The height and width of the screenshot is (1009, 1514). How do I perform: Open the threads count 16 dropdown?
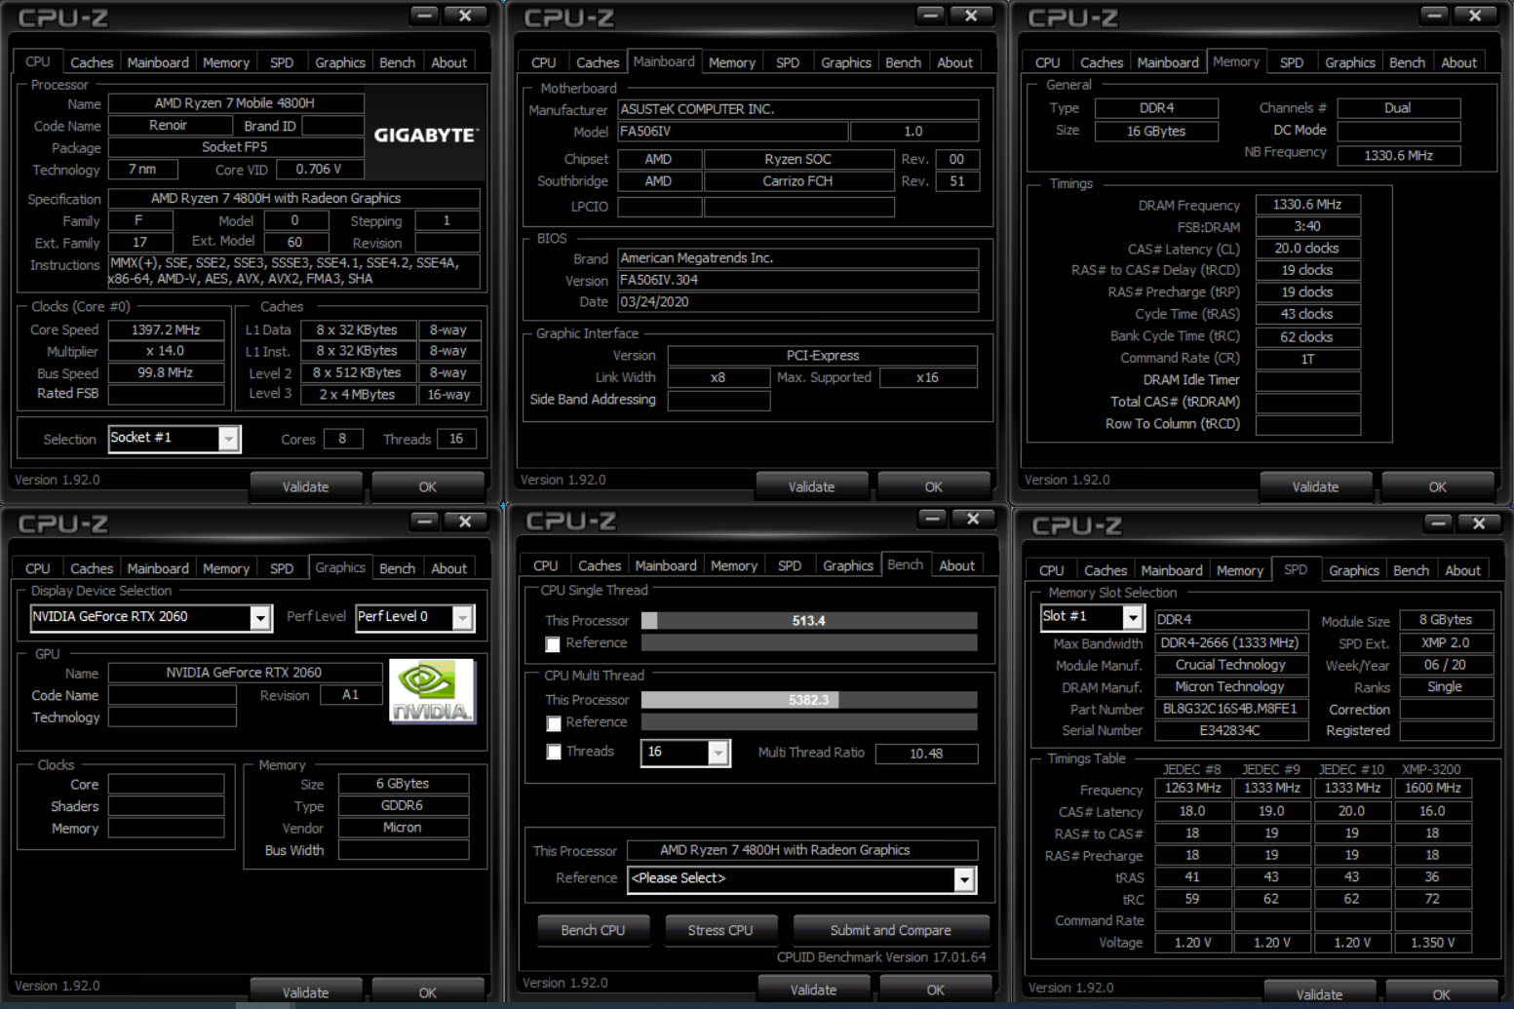point(718,753)
